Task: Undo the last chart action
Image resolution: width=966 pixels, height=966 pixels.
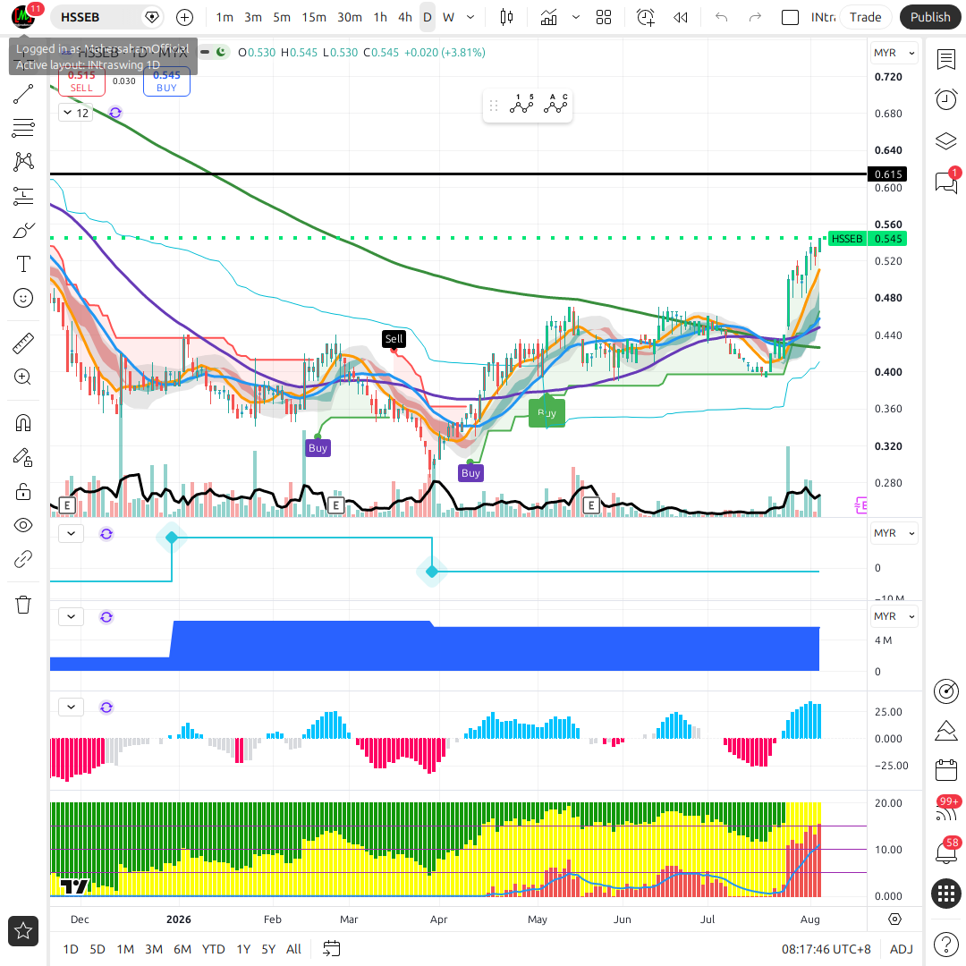Action: tap(722, 17)
